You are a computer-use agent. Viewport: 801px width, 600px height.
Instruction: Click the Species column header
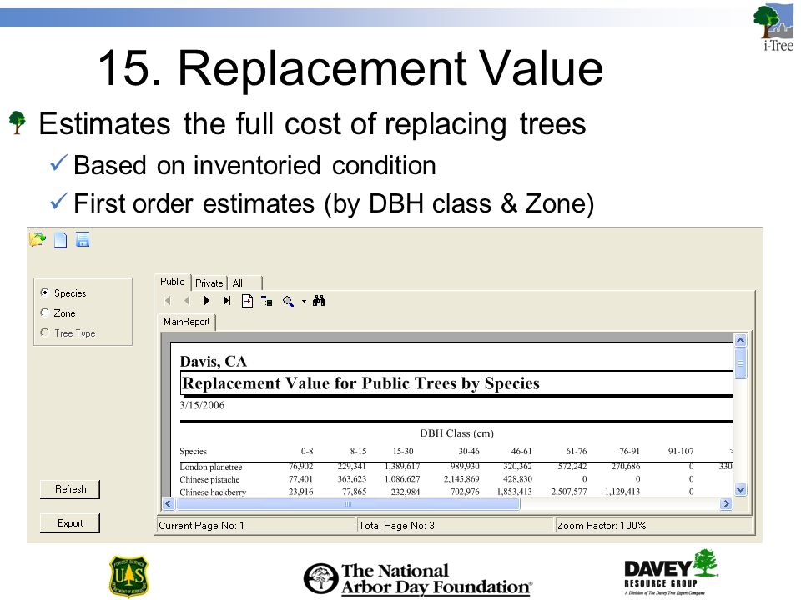point(193,451)
